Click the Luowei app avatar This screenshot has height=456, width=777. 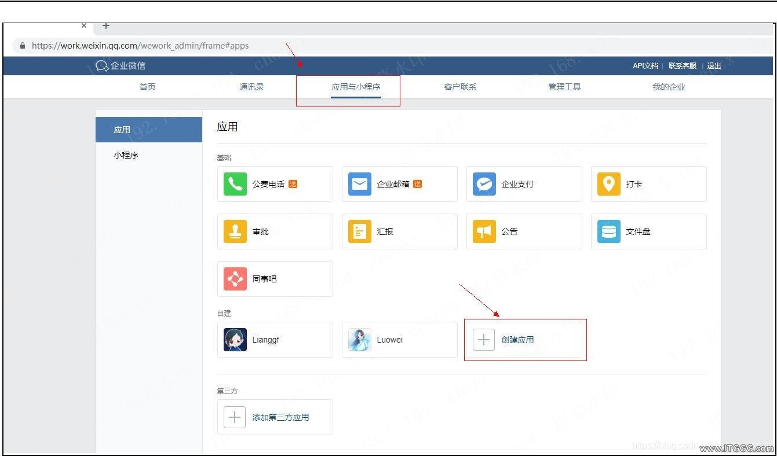(360, 340)
